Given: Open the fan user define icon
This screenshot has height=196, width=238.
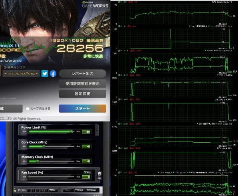Looking at the screenshot, I should [x=99, y=176].
